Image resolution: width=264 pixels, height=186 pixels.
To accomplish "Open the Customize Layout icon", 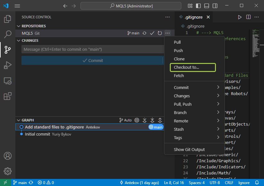I will point(190,6).
